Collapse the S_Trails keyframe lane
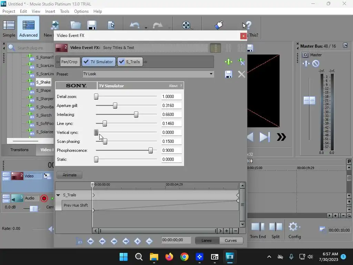Viewport: 353px width, 265px height. click(58, 195)
